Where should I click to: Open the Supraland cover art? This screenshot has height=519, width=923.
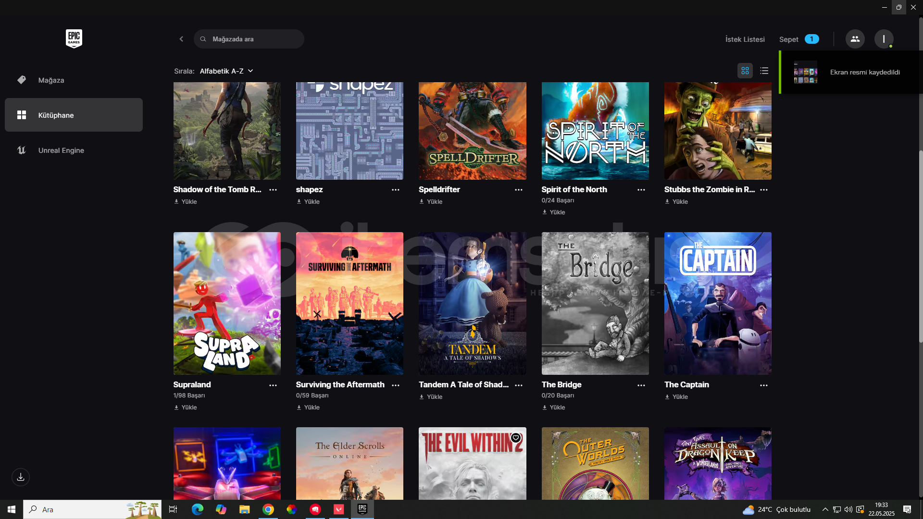pos(227,303)
